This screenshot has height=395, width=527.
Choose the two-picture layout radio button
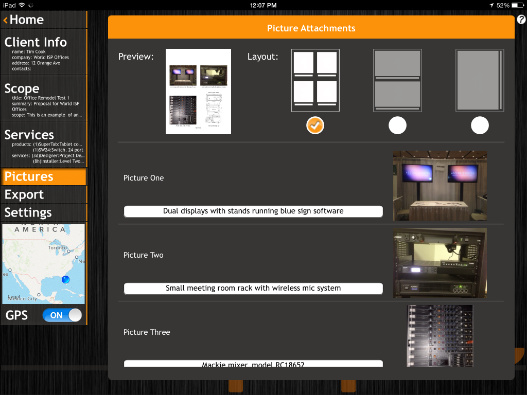click(x=397, y=125)
